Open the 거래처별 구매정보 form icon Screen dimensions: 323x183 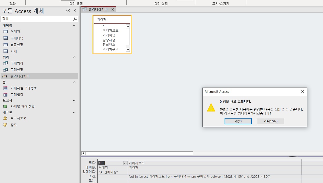pos(5,88)
